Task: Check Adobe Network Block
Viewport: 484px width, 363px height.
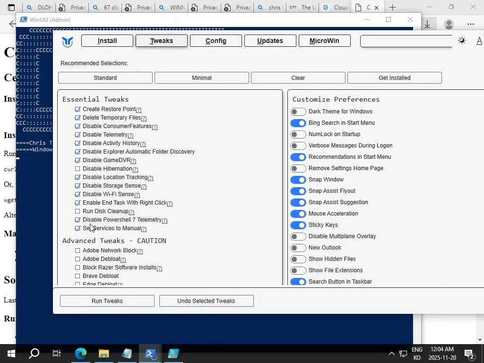Action: (x=78, y=251)
